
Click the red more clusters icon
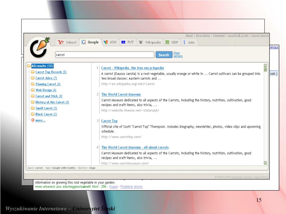(33, 120)
